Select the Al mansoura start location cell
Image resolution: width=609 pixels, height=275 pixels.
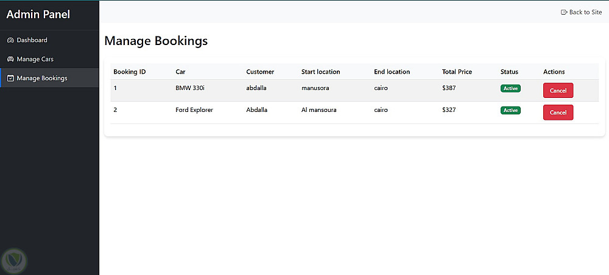click(x=319, y=110)
